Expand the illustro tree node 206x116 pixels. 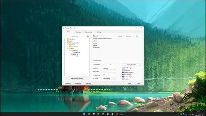pos(66,41)
